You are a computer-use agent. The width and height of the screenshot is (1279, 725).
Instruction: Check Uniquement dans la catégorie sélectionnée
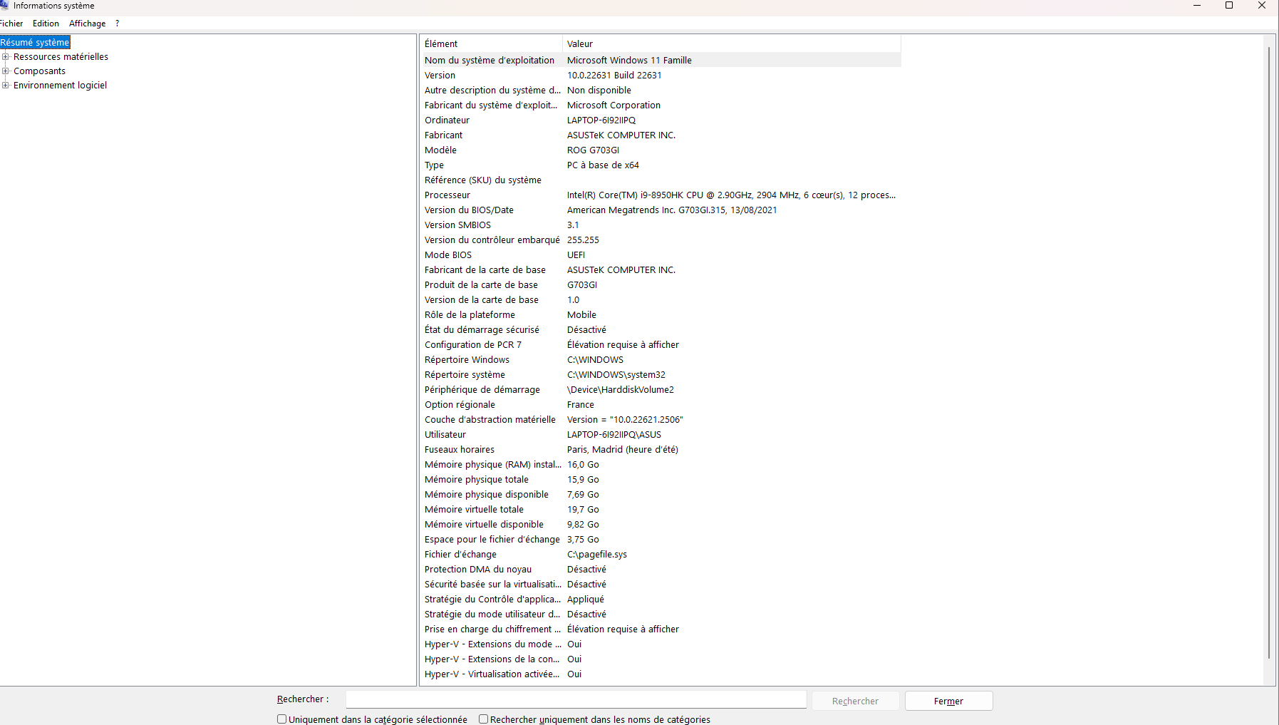(281, 719)
